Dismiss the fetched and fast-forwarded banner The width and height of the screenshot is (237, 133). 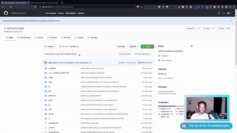[231, 21]
